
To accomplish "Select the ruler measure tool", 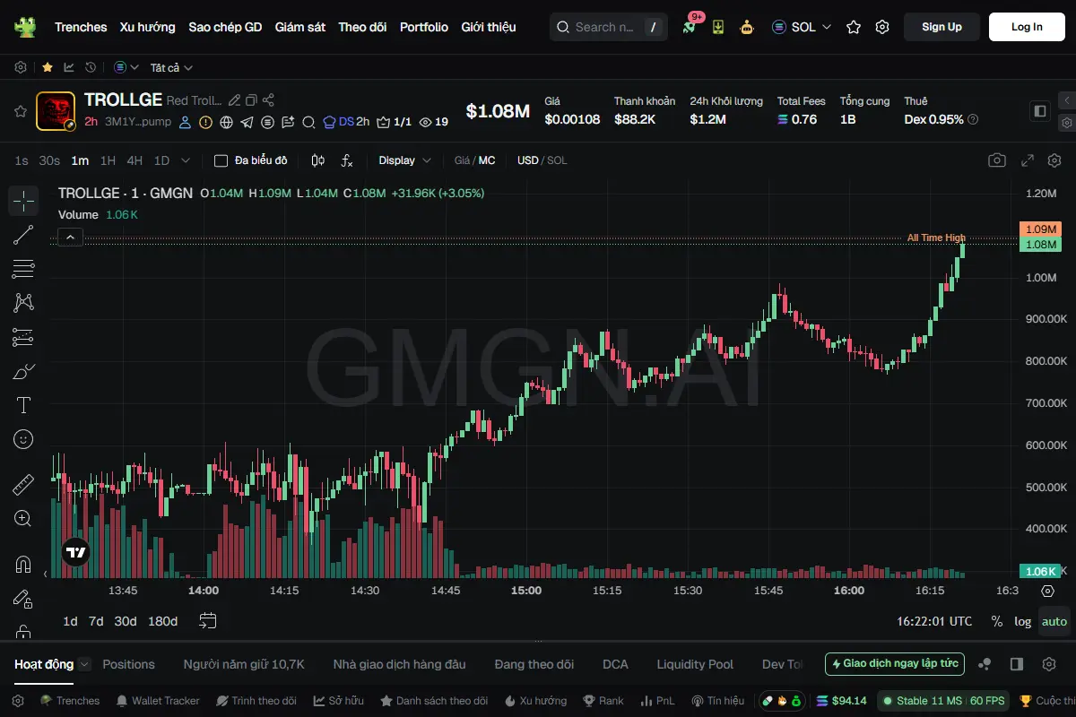I will point(23,485).
